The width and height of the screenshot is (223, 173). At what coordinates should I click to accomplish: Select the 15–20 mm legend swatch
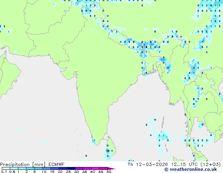tap(55, 168)
